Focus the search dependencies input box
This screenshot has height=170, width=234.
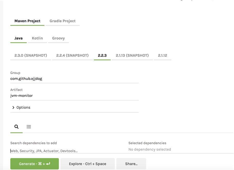pos(67,151)
